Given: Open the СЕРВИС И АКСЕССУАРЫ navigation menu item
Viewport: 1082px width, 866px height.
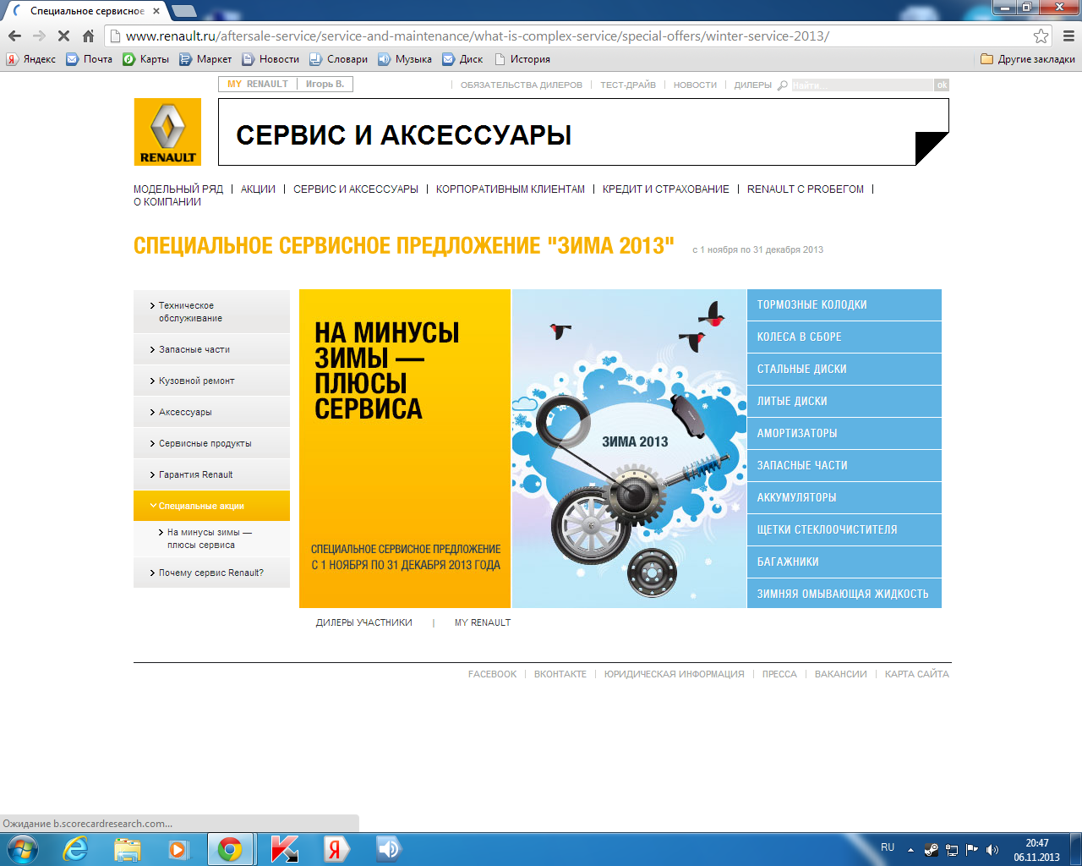Looking at the screenshot, I should [x=356, y=189].
